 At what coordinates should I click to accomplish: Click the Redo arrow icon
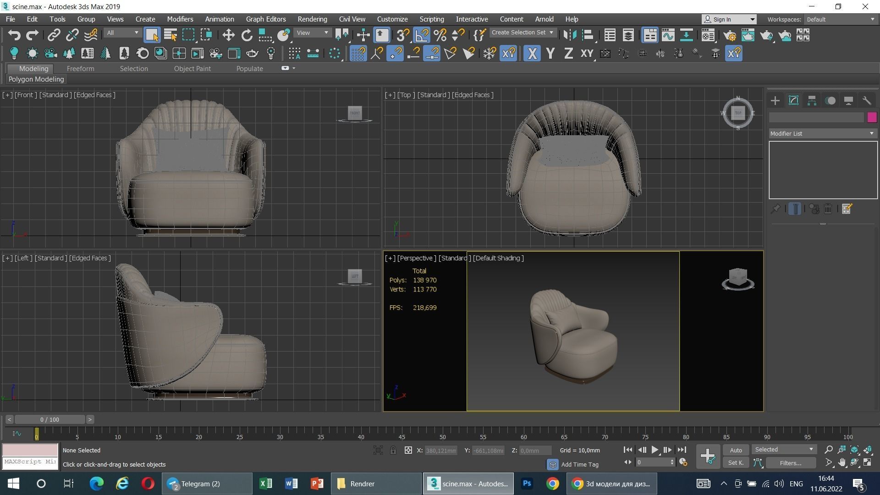click(32, 35)
